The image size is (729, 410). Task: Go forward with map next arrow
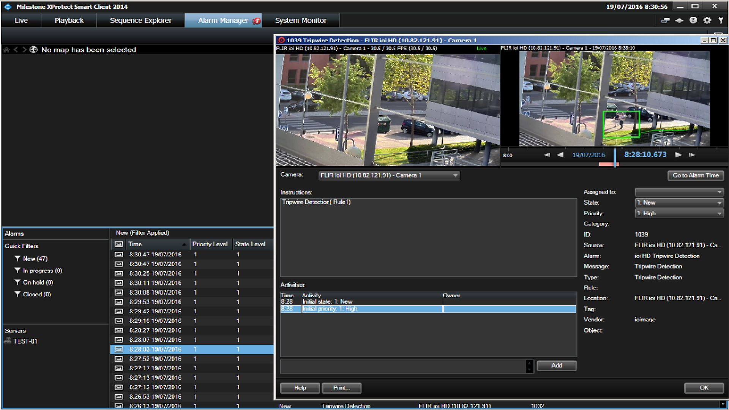pyautogui.click(x=24, y=50)
